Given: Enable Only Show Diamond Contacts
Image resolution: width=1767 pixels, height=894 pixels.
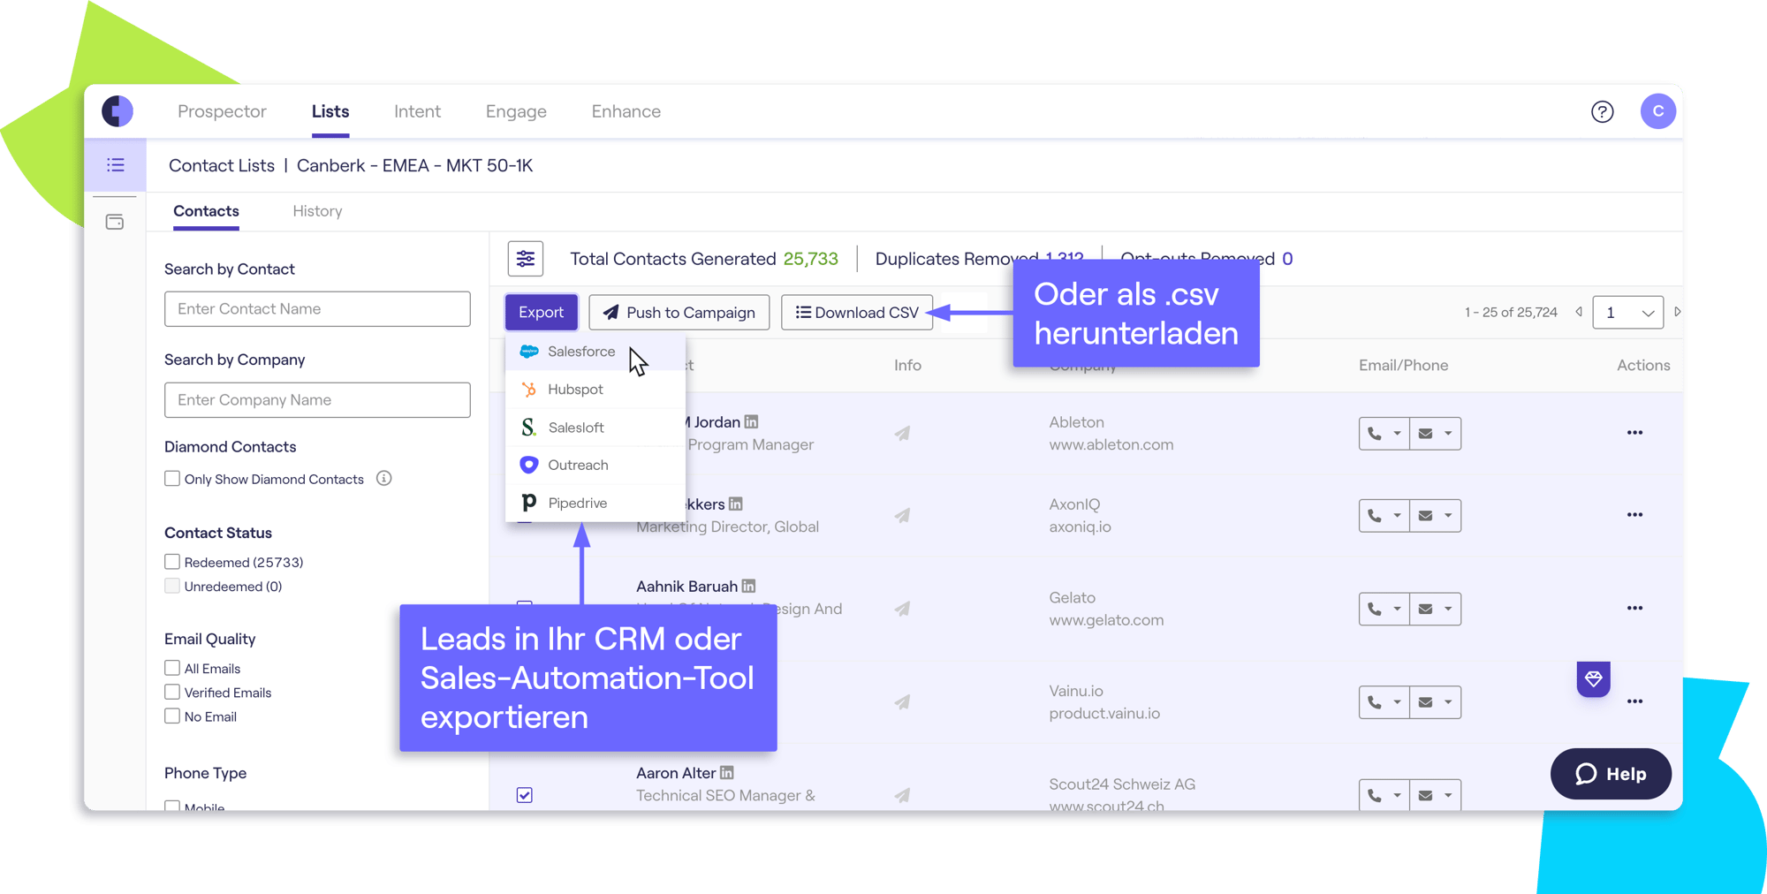Looking at the screenshot, I should pyautogui.click(x=172, y=478).
